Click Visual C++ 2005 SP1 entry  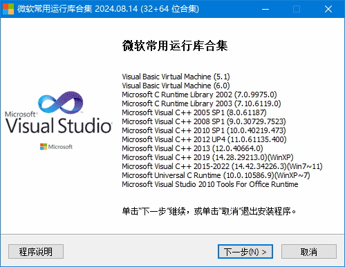coord(194,112)
